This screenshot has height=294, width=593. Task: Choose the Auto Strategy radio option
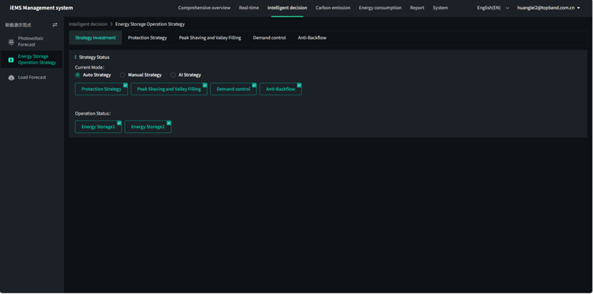[x=78, y=75]
